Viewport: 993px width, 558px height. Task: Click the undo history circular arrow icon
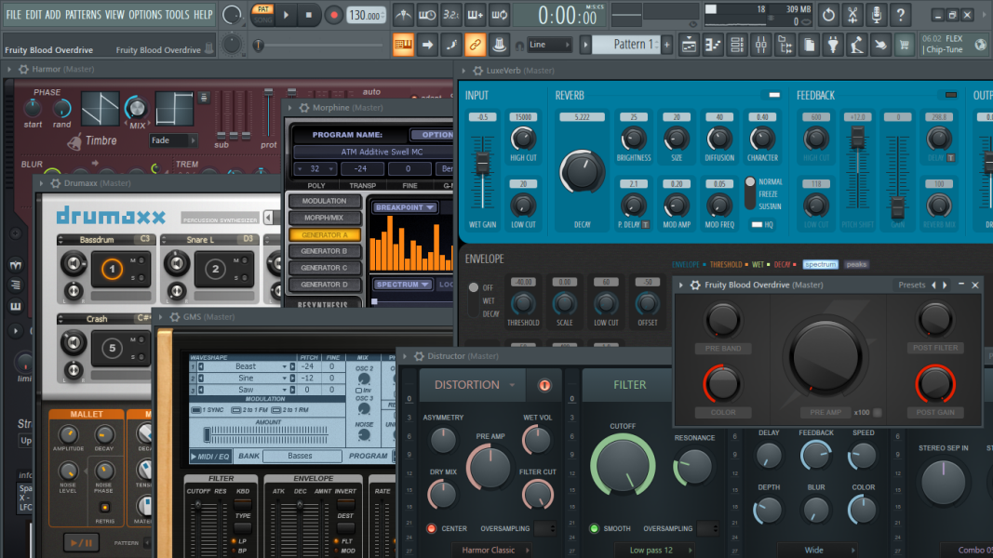click(828, 15)
